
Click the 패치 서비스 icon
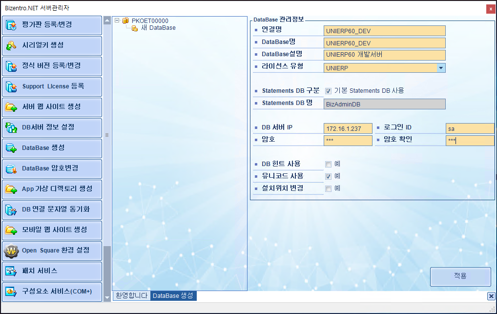pos(11,271)
